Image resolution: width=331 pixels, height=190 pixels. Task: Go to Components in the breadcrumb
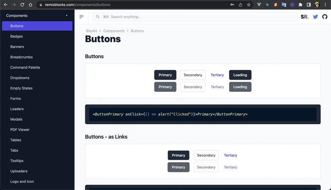coord(114,31)
